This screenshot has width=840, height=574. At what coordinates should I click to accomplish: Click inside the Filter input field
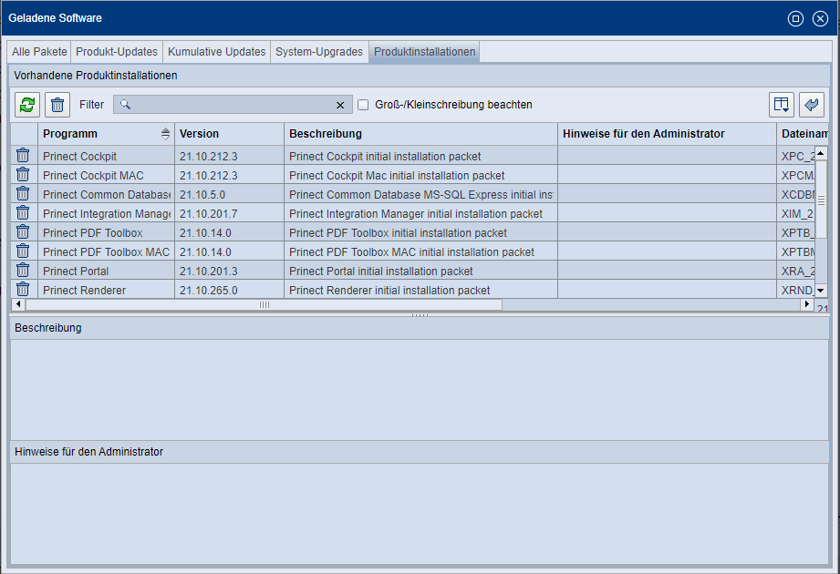233,105
